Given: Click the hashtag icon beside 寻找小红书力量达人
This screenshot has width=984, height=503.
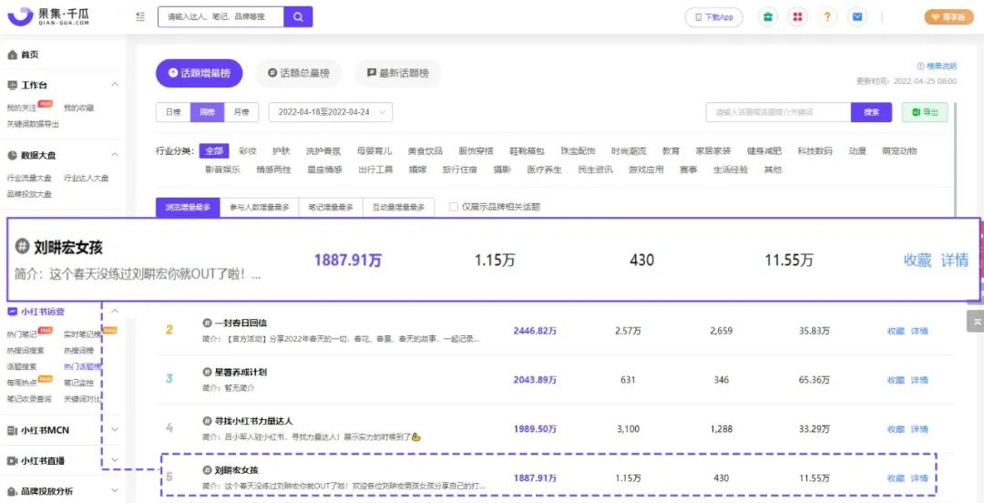Looking at the screenshot, I should 207,421.
